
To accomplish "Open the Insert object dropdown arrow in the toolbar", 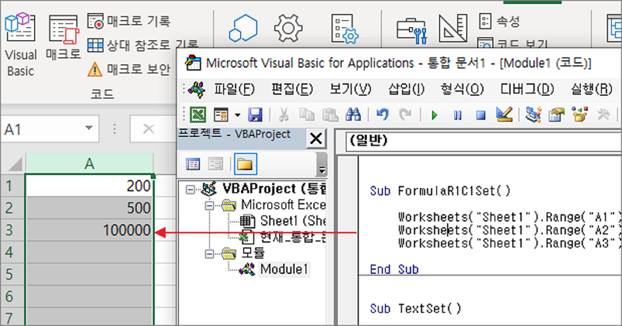I will 237,115.
